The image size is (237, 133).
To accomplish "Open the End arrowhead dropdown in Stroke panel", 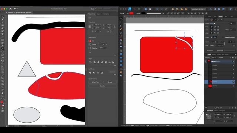I will (x=213, y=45).
